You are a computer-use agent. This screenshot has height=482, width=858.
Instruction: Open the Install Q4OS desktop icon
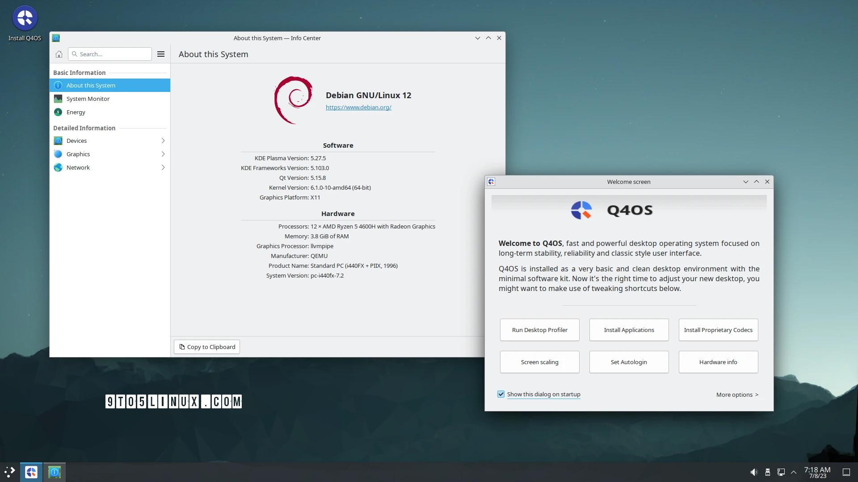point(25,19)
